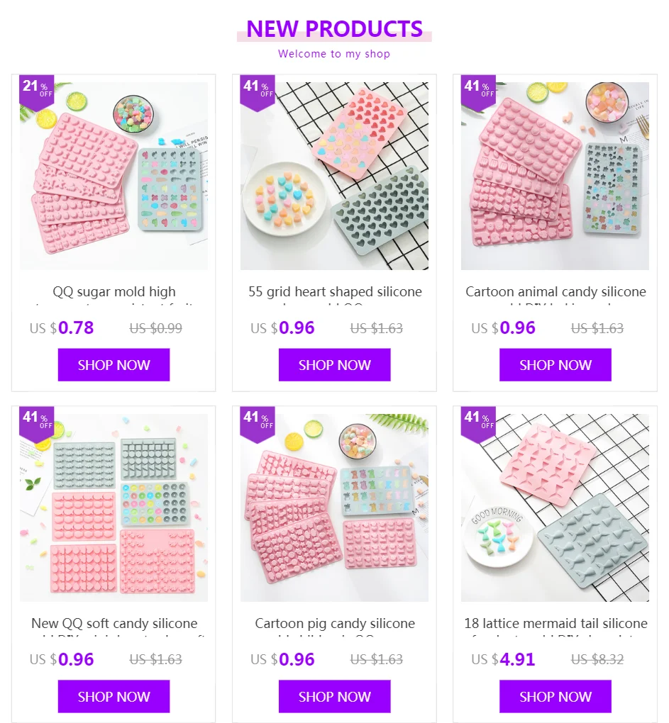Image resolution: width=669 pixels, height=723 pixels.
Task: Click the 21% OFF badge on QQ sugar mold
Action: click(x=36, y=92)
